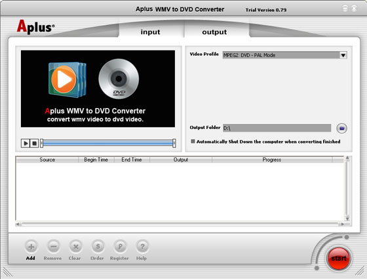Image resolution: width=367 pixels, height=279 pixels.
Task: Click the Output Folder path field
Action: (x=277, y=128)
